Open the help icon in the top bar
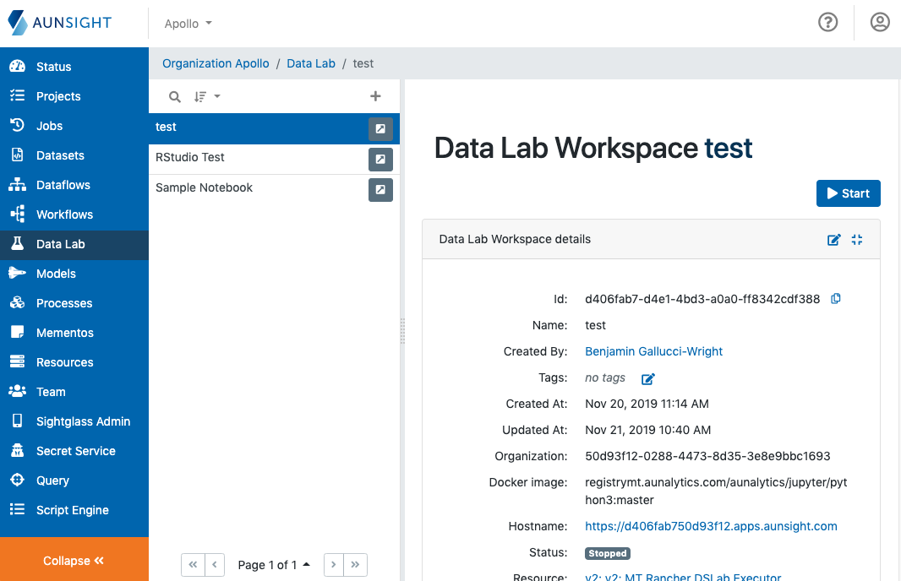The image size is (901, 581). point(827,23)
